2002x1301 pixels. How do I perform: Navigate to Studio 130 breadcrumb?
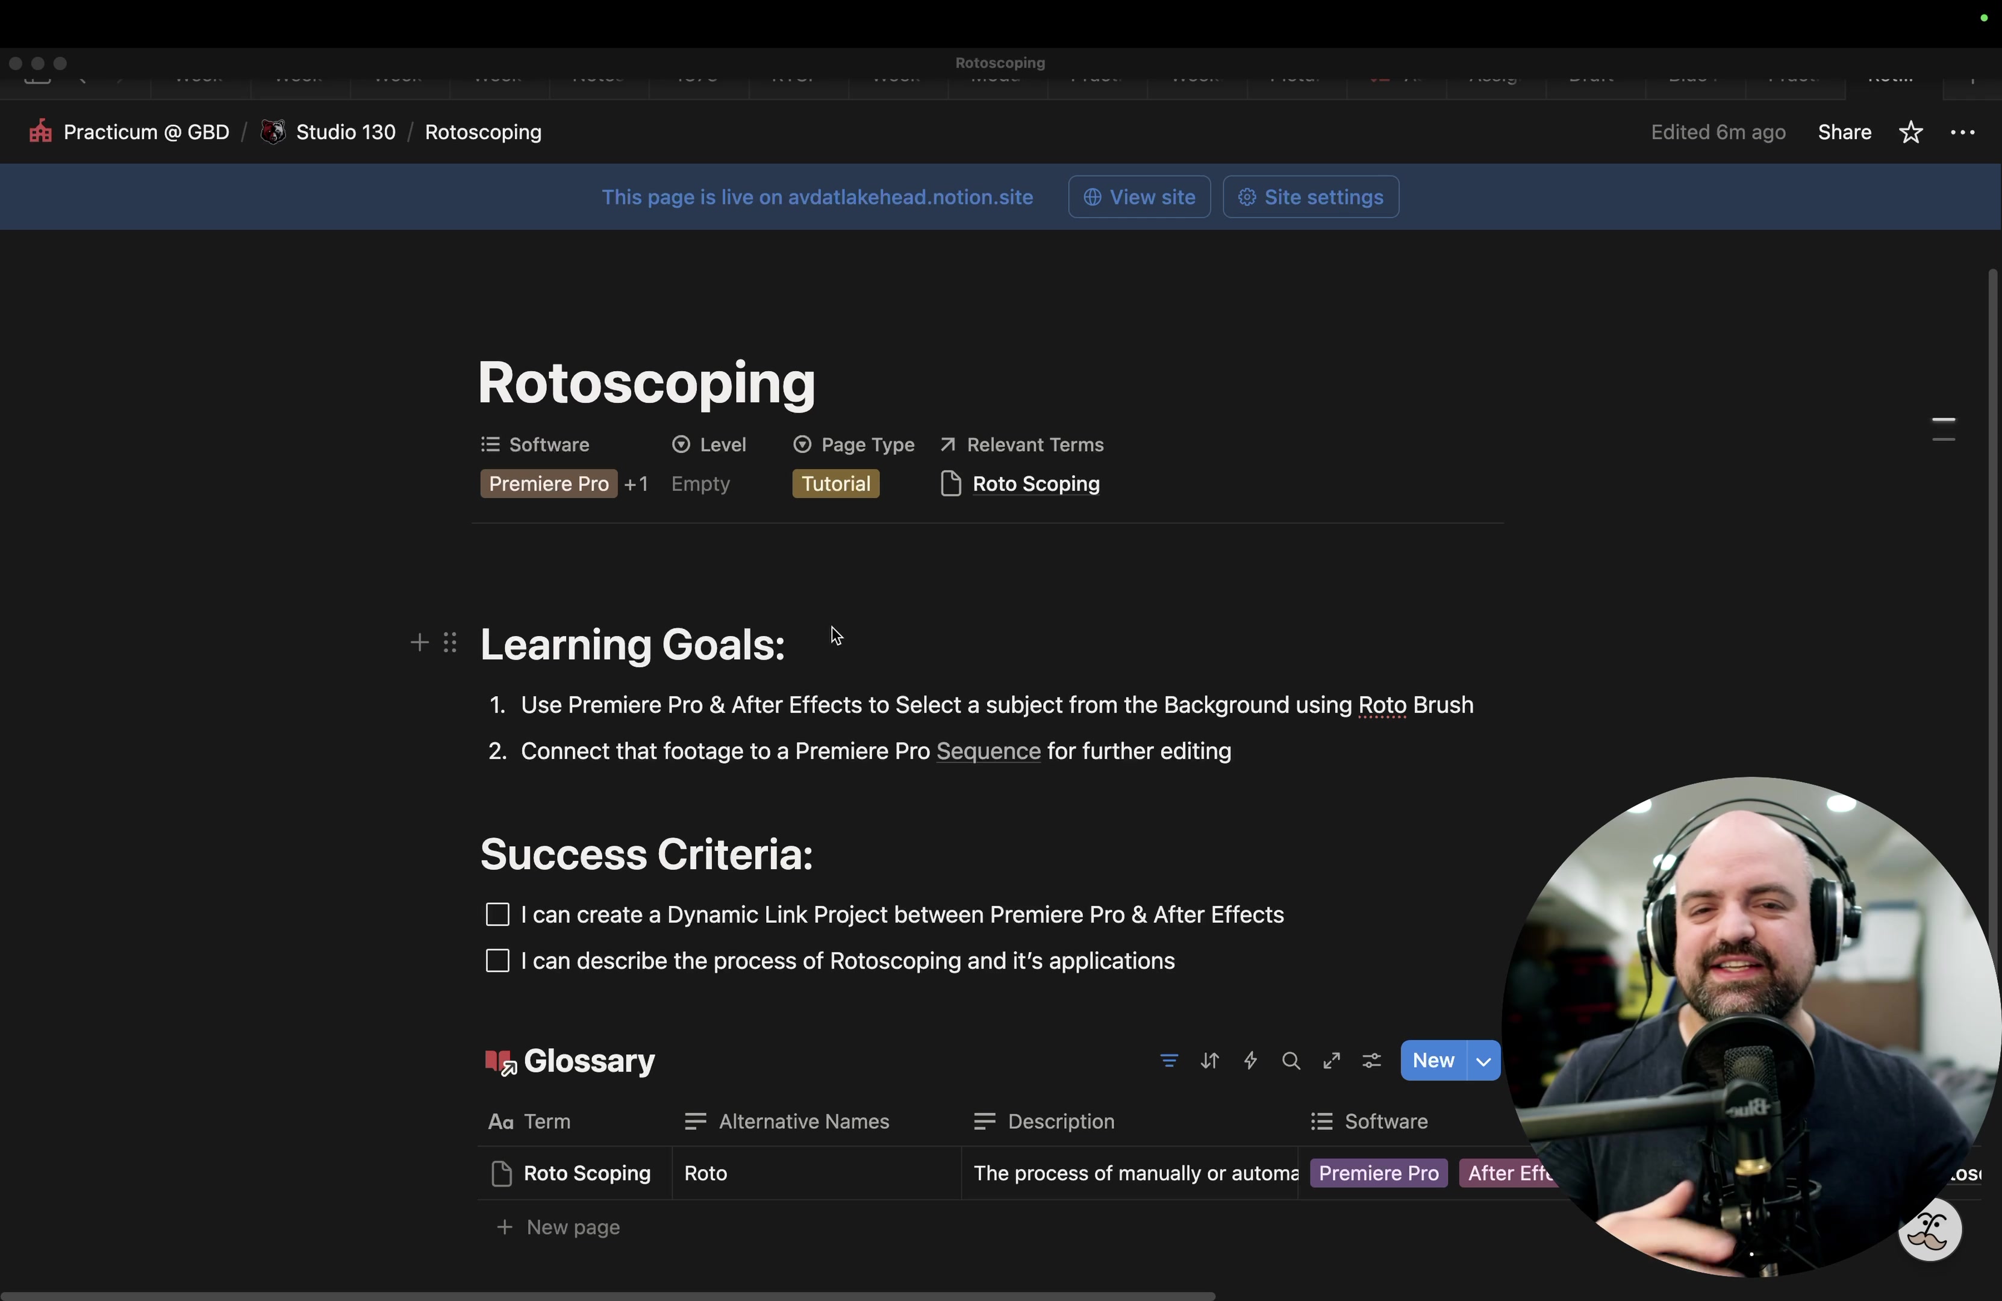pos(345,132)
